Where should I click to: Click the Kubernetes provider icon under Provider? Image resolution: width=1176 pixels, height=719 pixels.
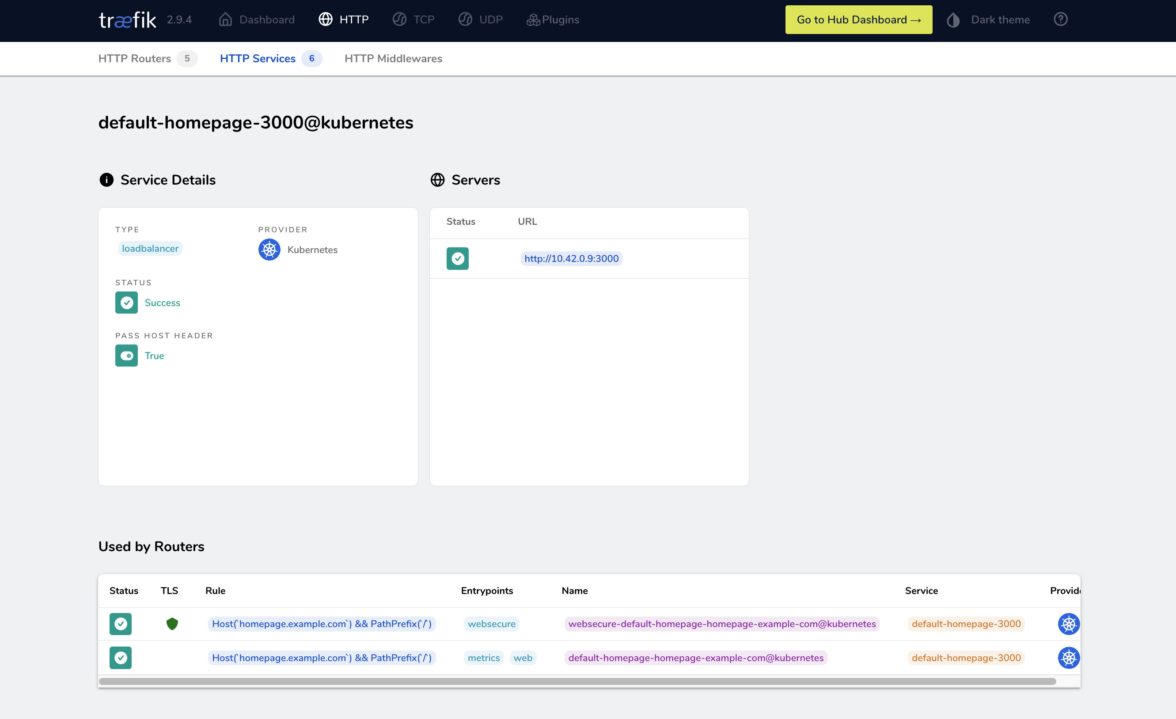pos(269,250)
